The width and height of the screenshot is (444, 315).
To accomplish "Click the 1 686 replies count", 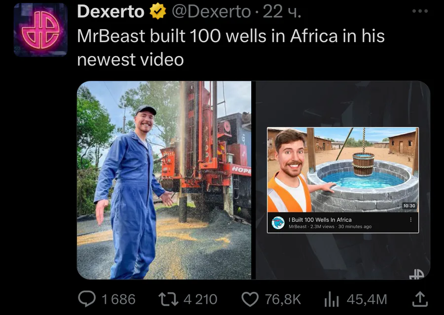I will point(118,299).
